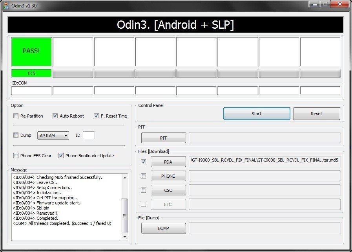Click the first ID:COM port box
The image size is (352, 252).
coord(32,91)
